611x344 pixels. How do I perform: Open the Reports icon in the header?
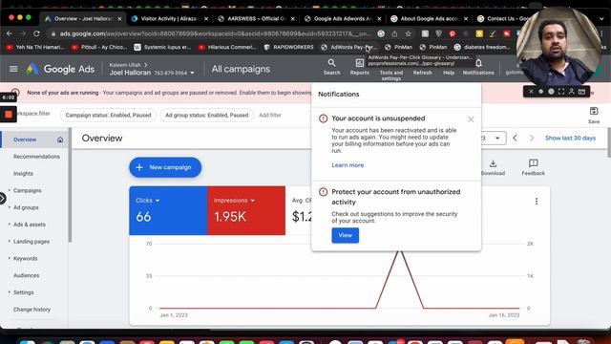[x=359, y=67]
